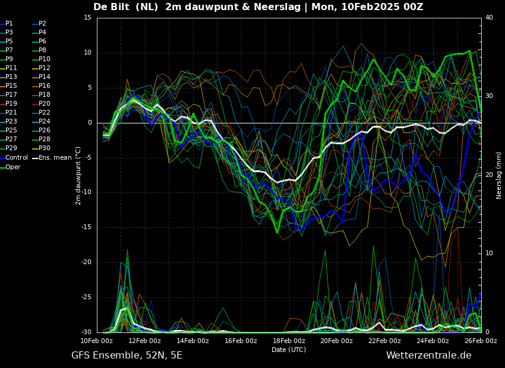
Task: Click the P1 legend entry
Action: coord(7,24)
